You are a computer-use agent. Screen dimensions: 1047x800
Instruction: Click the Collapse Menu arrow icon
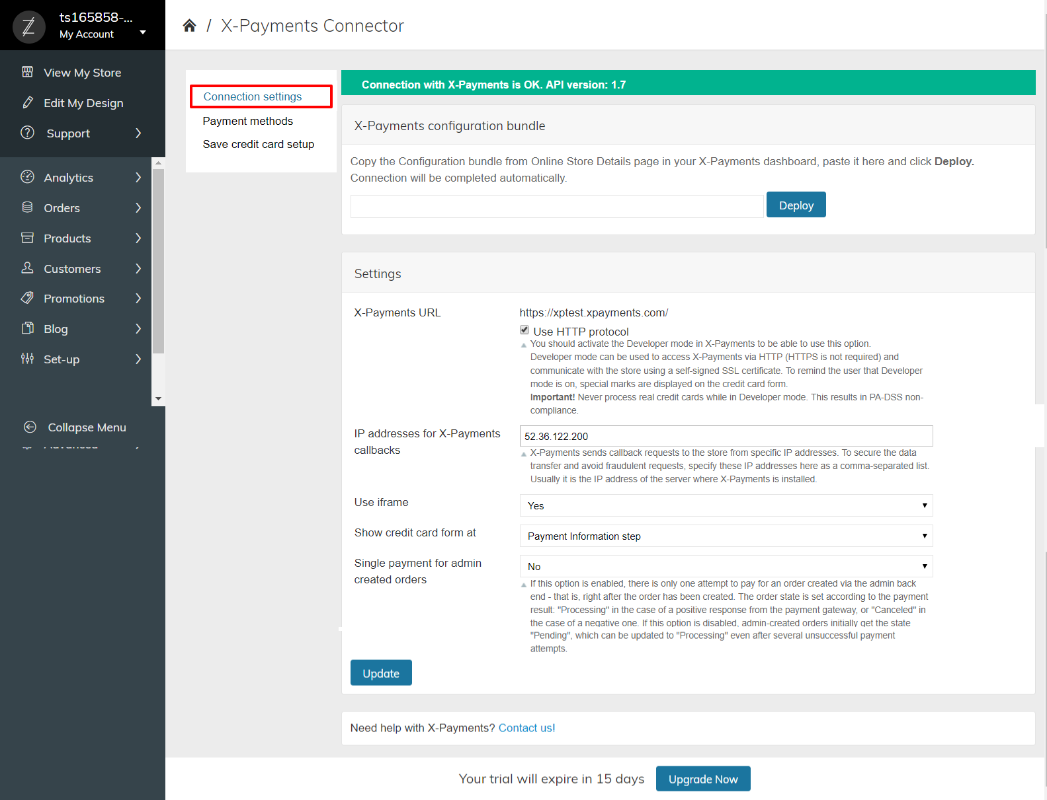click(30, 427)
